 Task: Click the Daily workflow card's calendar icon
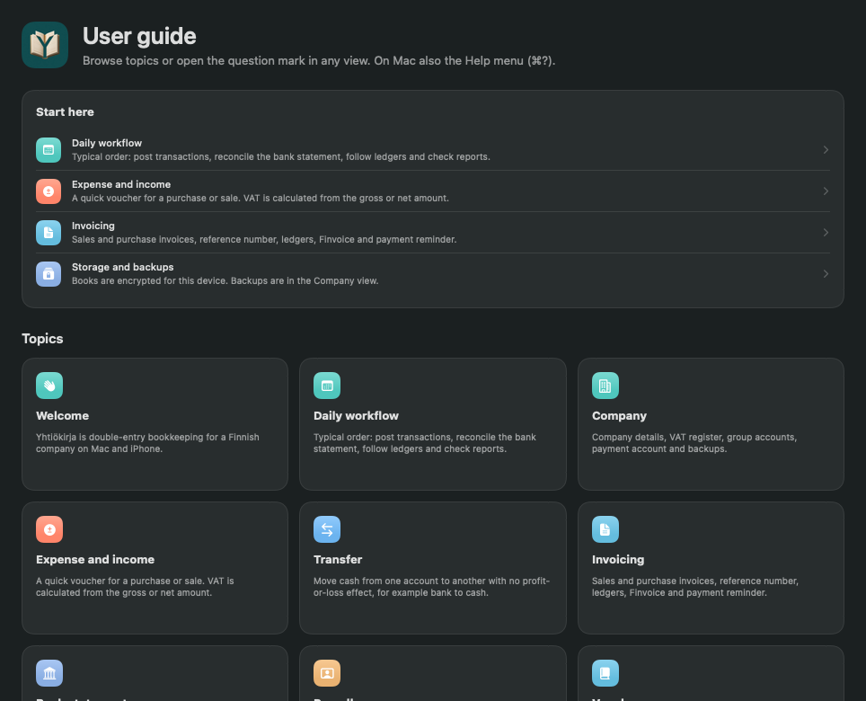327,386
